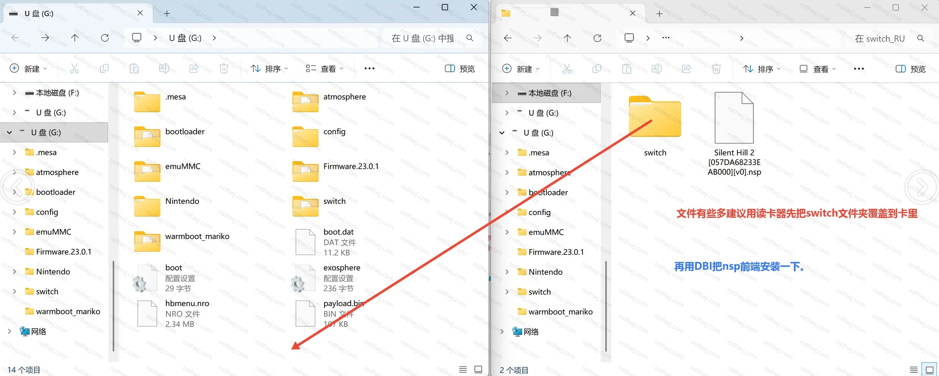The height and width of the screenshot is (376, 939).
Task: Add new tab in right window
Action: coord(659,14)
